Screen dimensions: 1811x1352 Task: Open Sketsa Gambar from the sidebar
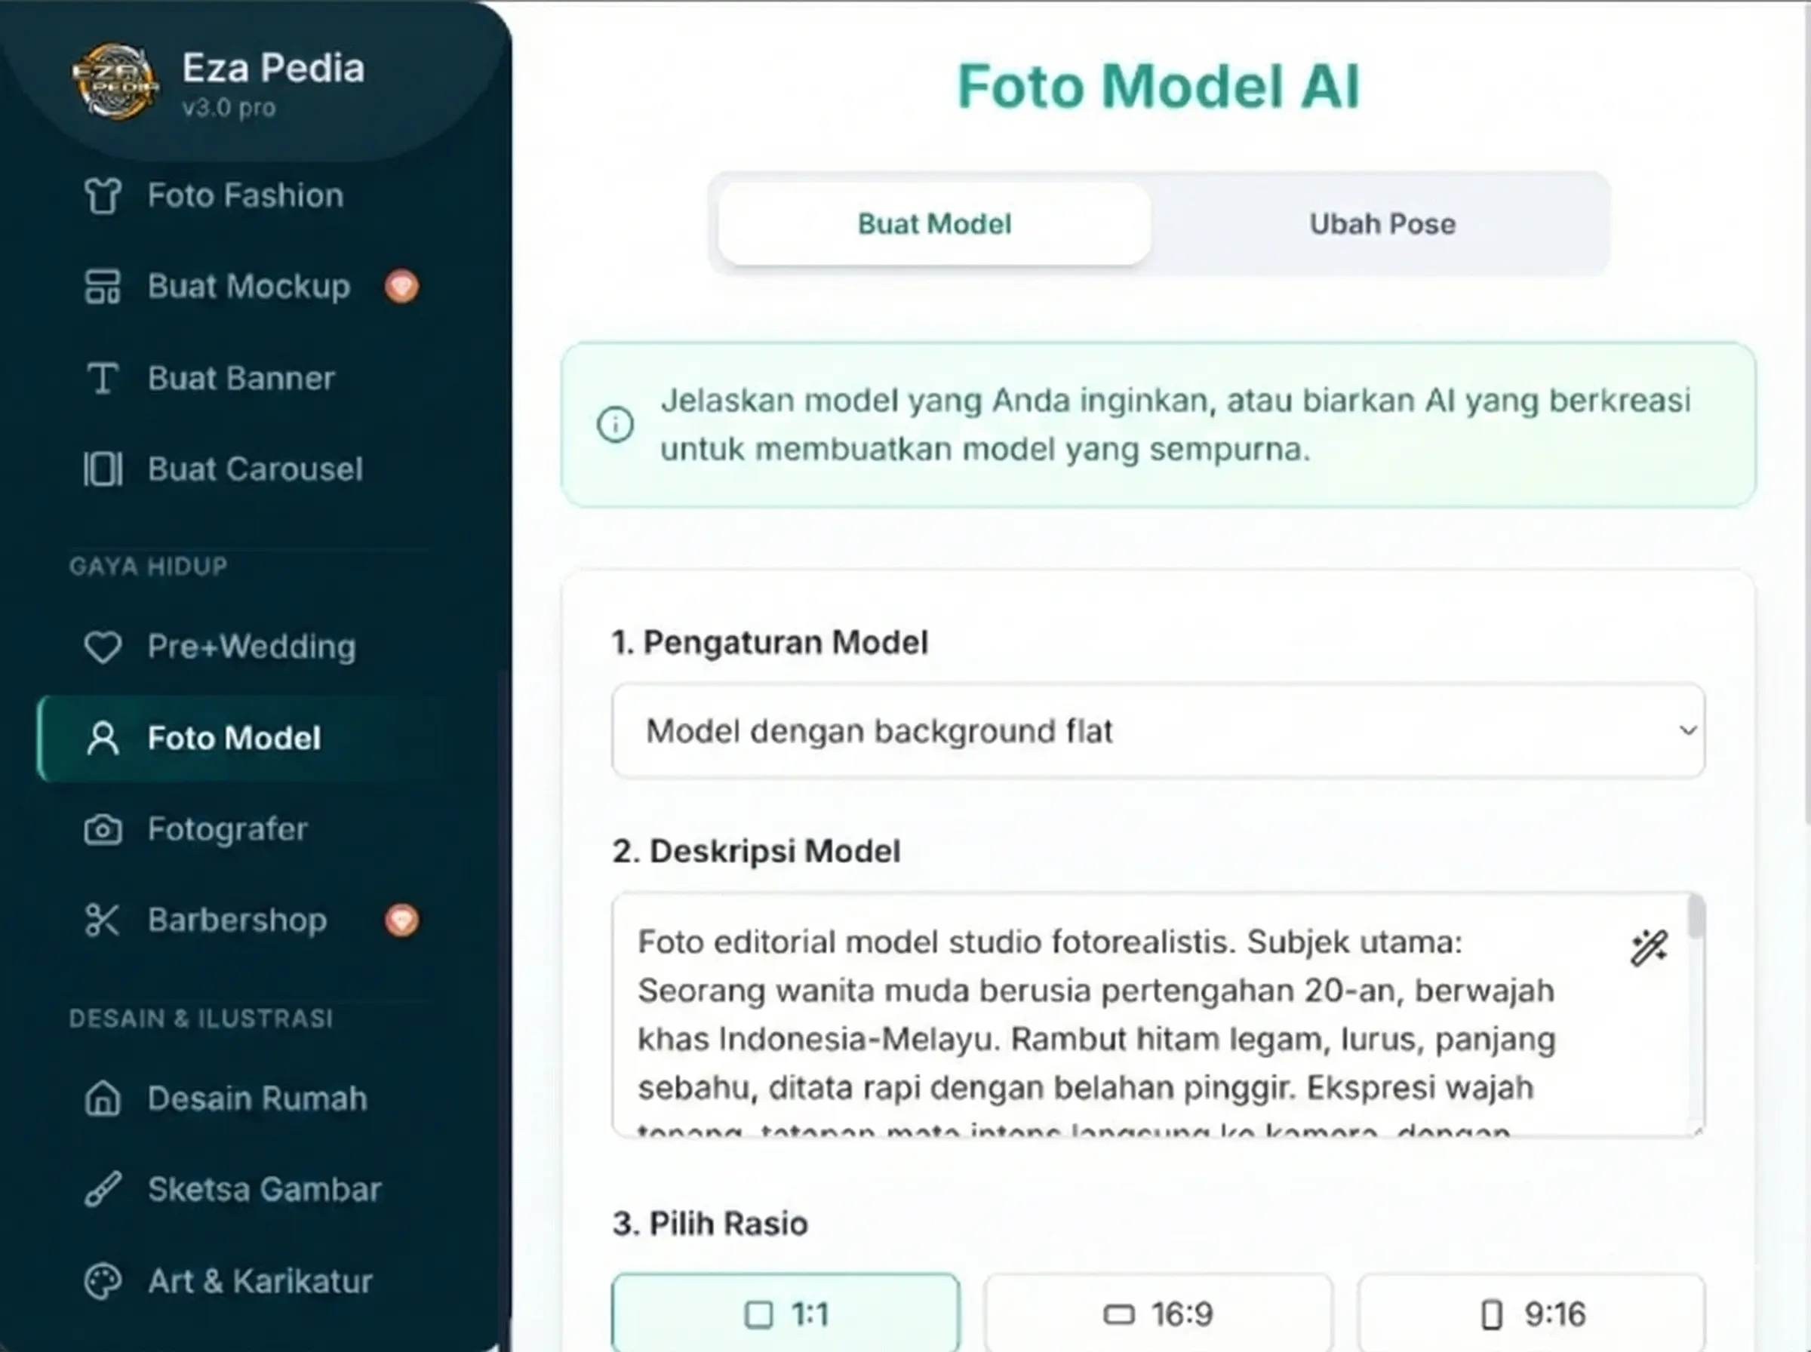click(263, 1189)
